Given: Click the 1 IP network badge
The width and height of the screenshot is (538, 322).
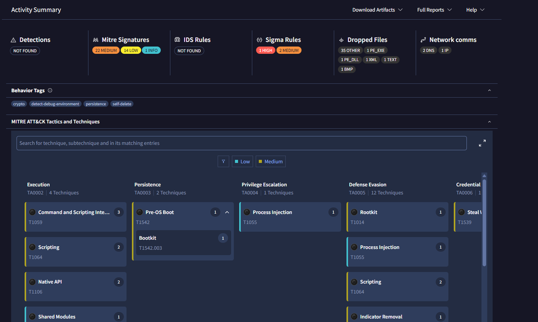Looking at the screenshot, I should pyautogui.click(x=445, y=50).
